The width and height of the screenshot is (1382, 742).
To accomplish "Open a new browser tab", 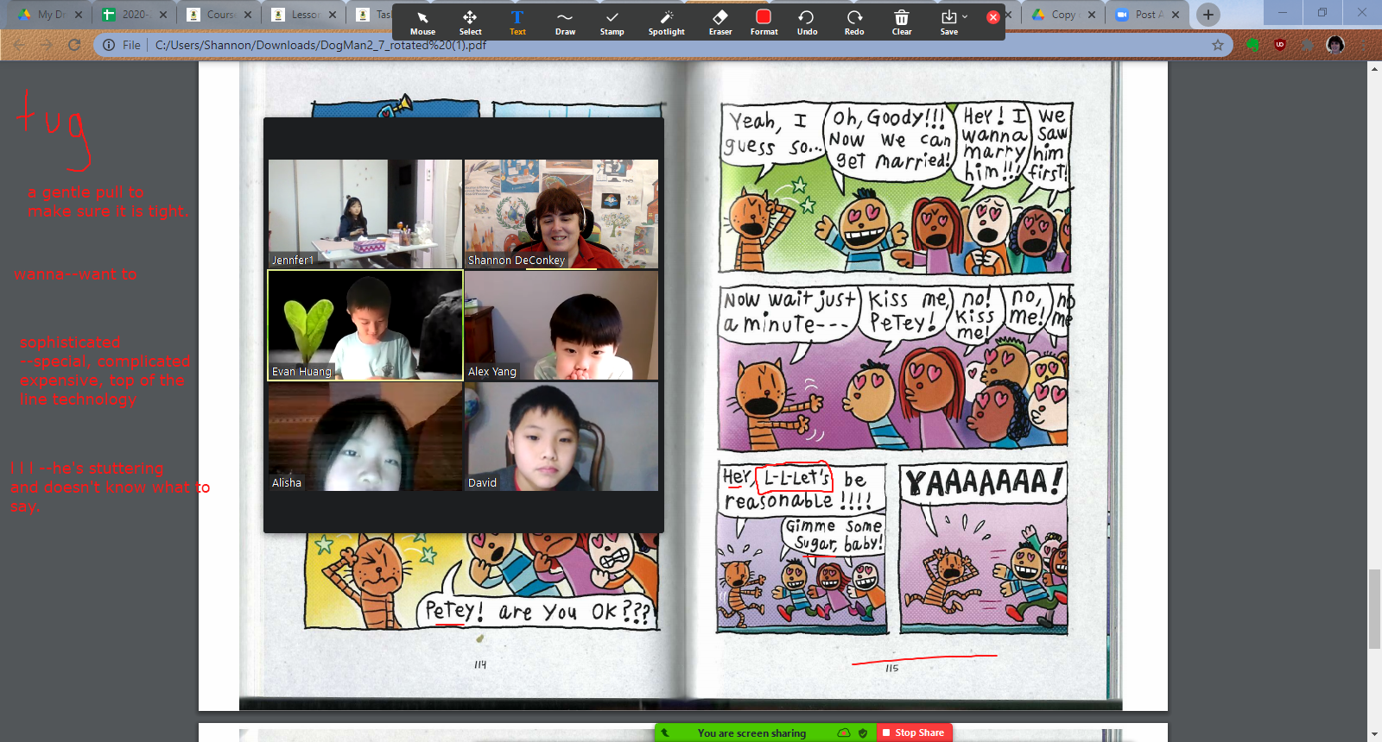I will (1208, 15).
